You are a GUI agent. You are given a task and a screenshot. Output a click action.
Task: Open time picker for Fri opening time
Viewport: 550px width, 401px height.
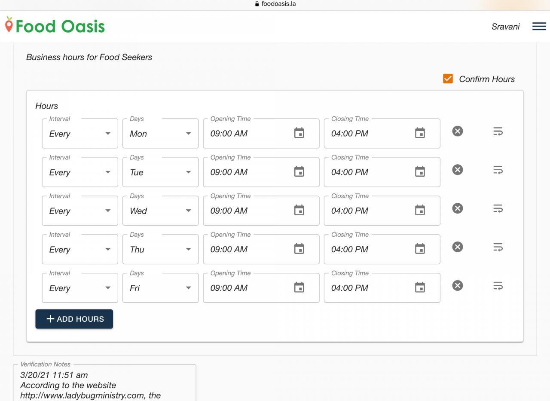pos(299,287)
